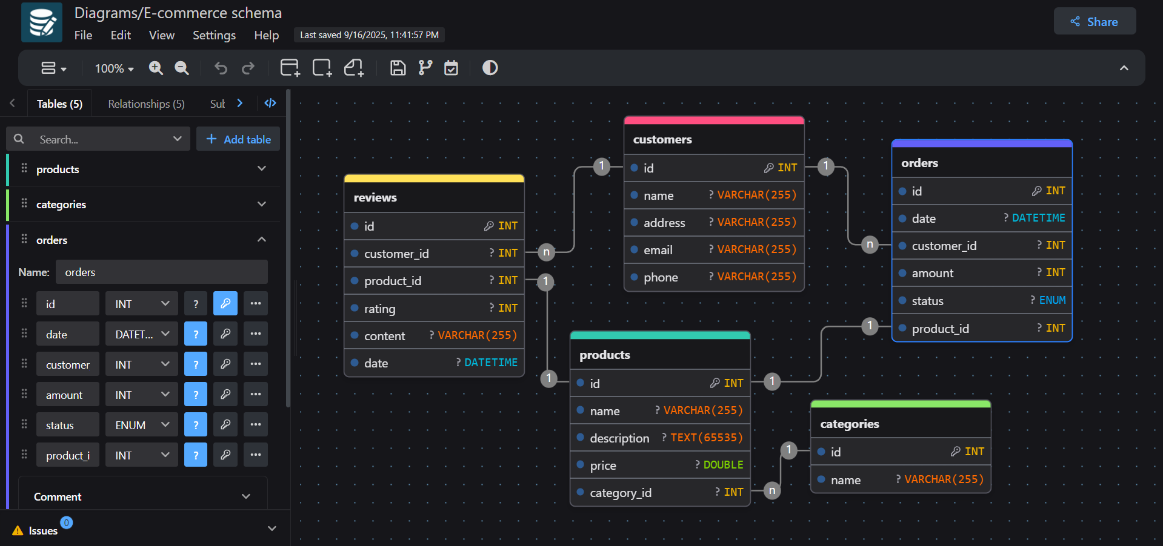Add a new note with the page-plus icon
This screenshot has height=546, width=1163.
pos(354,68)
